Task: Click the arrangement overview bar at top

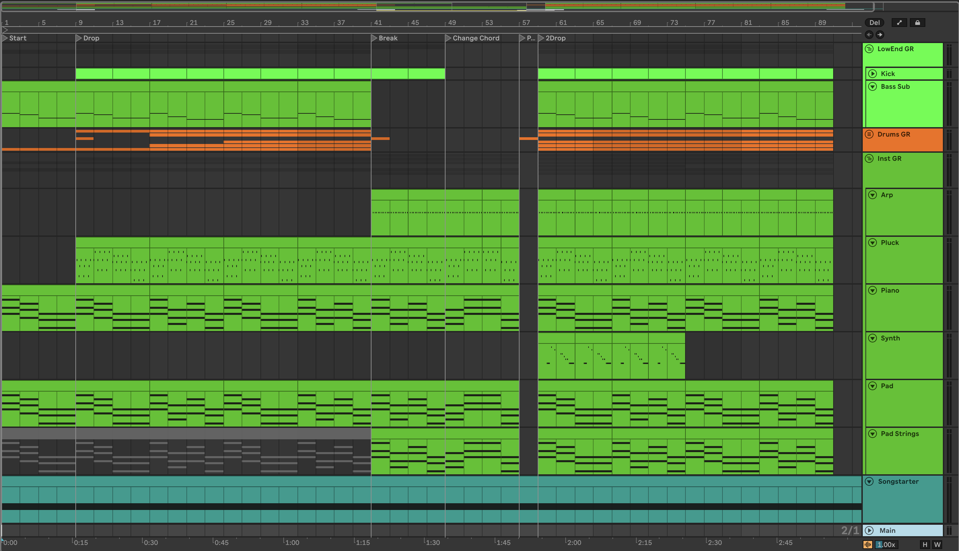Action: pyautogui.click(x=437, y=6)
